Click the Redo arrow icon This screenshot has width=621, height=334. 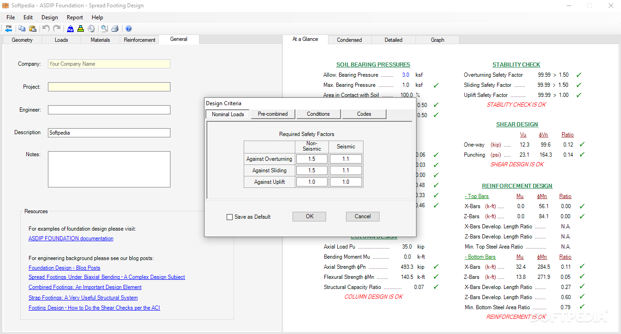[x=57, y=28]
